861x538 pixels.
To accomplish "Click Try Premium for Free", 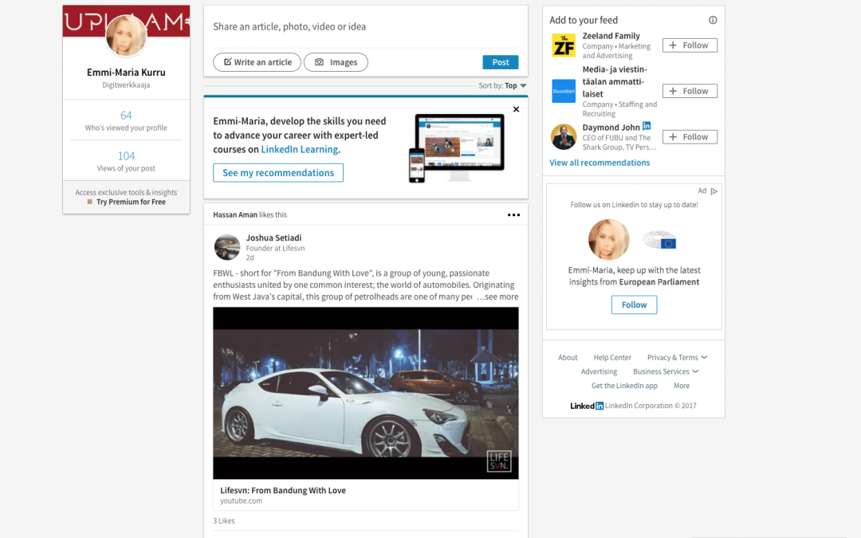I will coord(131,202).
